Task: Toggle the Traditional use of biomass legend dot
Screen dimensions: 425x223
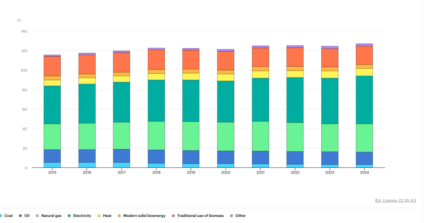Action: coord(173,216)
